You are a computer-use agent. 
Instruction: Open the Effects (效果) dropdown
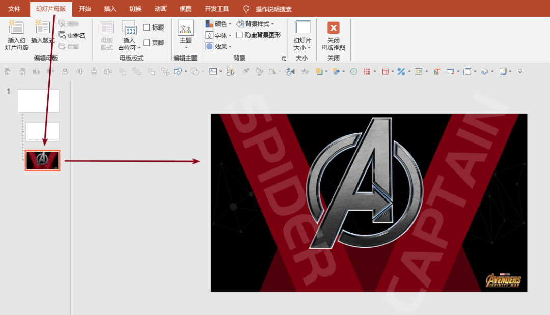coord(218,46)
